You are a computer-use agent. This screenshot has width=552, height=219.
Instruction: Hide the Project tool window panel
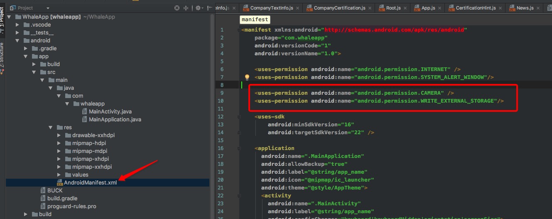[209, 8]
